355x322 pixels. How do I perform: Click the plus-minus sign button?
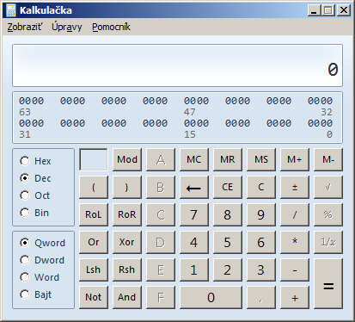pos(295,187)
